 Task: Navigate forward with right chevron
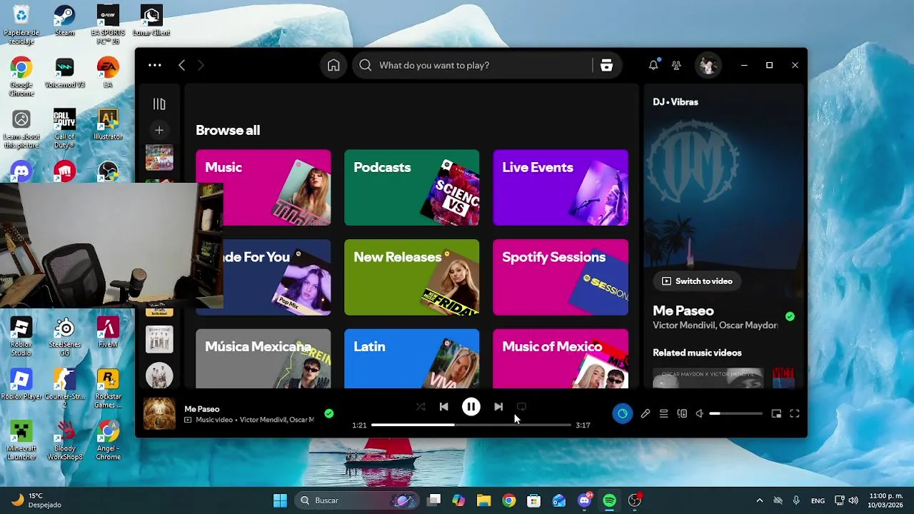(x=201, y=65)
